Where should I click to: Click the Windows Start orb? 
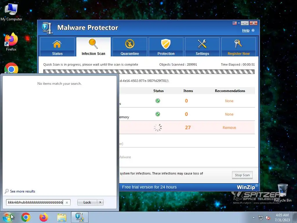click(x=7, y=217)
